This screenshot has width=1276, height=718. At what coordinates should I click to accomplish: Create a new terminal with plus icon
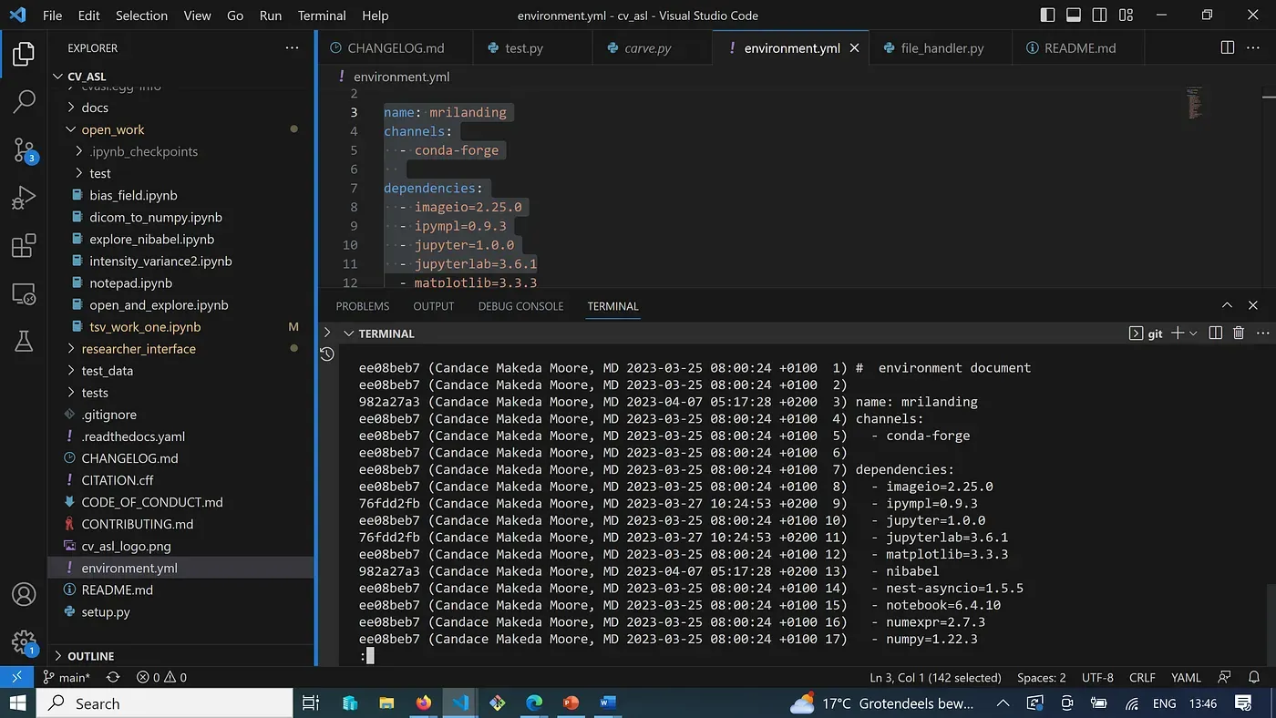[x=1178, y=333]
